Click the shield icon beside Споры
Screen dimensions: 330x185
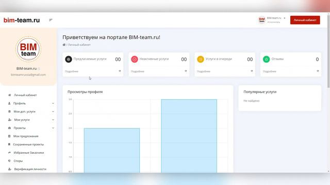9,161
